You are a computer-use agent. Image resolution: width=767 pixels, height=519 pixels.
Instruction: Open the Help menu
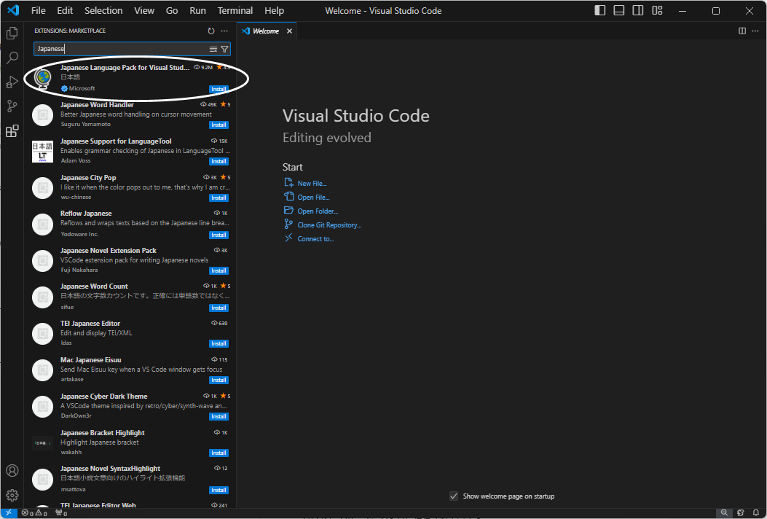pyautogui.click(x=274, y=10)
